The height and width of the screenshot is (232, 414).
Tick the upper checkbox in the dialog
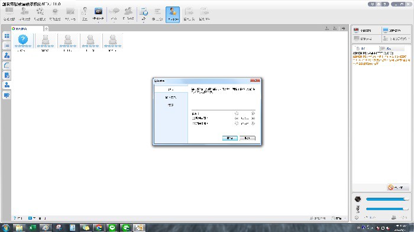(x=193, y=119)
